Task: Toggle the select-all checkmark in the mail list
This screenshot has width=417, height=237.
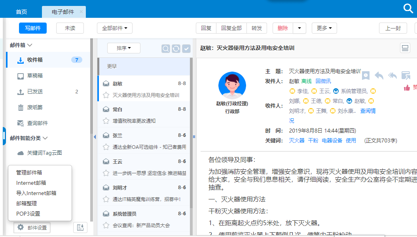Action: (186, 48)
